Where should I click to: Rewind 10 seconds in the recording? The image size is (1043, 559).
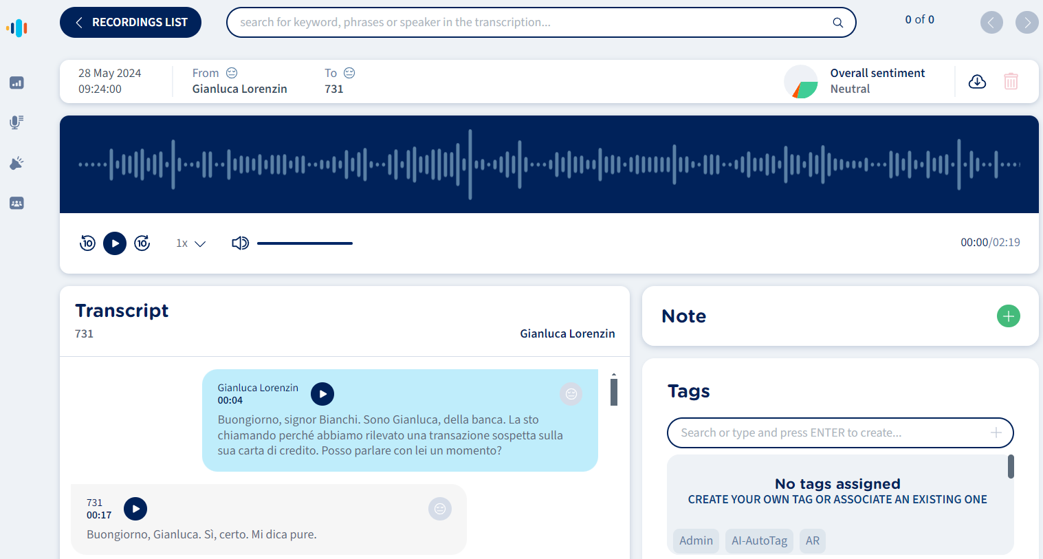87,243
